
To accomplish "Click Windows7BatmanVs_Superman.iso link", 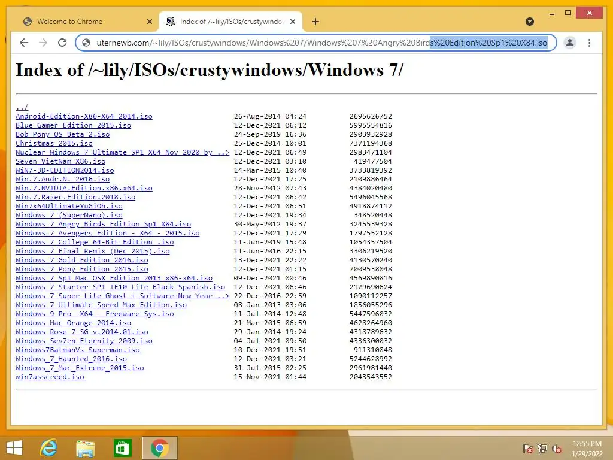I will point(77,350).
